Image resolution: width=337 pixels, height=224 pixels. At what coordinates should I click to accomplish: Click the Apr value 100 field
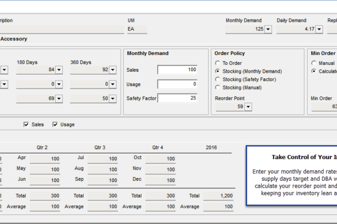45,159
